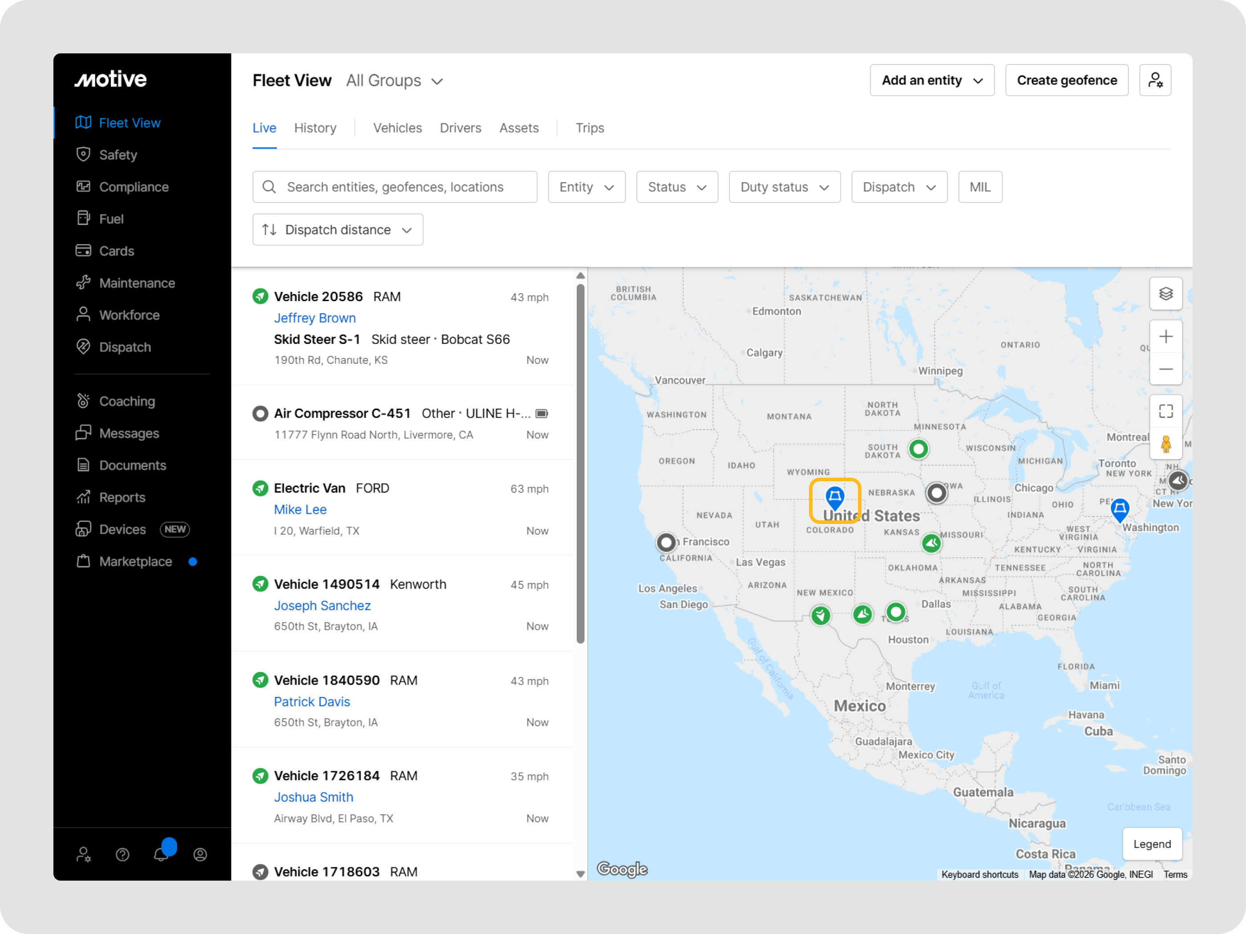Toggle the MIL filter

tap(979, 187)
